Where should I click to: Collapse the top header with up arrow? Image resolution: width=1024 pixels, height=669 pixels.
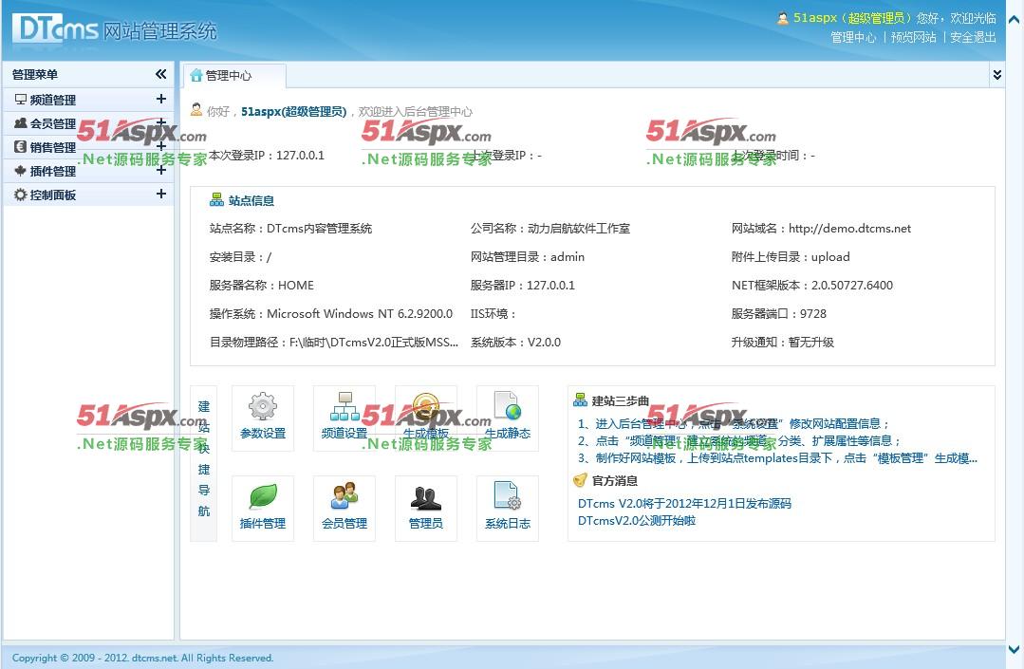coord(1015,20)
